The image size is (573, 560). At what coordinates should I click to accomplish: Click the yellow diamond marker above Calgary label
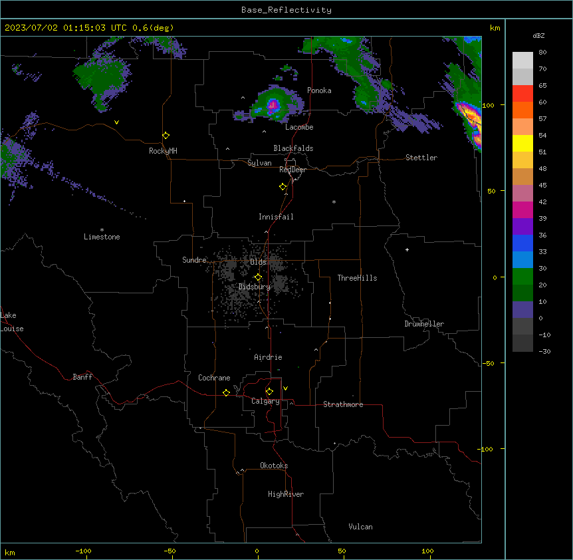(269, 392)
